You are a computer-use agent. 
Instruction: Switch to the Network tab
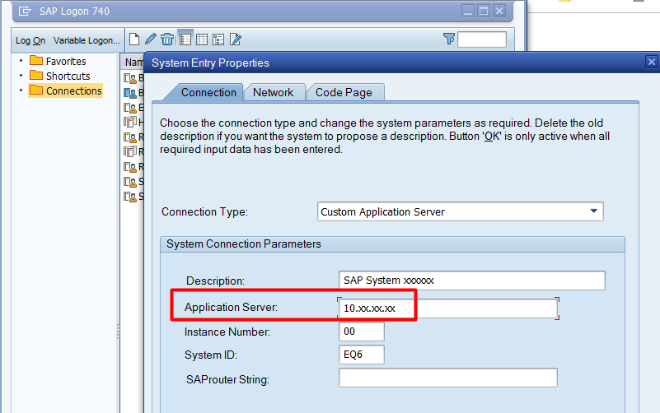(273, 92)
